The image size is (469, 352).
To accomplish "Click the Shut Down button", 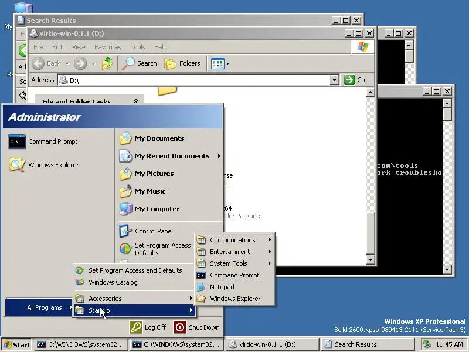I will (x=196, y=327).
